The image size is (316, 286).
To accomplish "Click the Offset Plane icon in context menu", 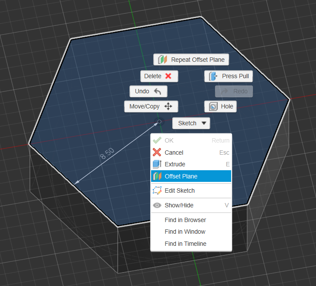I will pos(157,176).
